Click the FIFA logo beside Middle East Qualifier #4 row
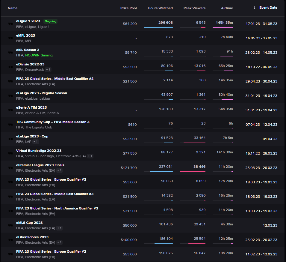Viewport: 286px width, 262px height. (x=10, y=81)
